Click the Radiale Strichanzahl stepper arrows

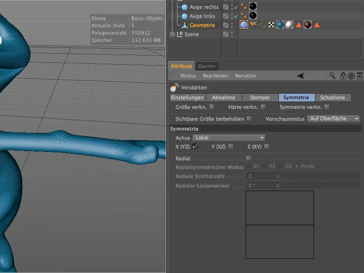pyautogui.click(x=278, y=176)
